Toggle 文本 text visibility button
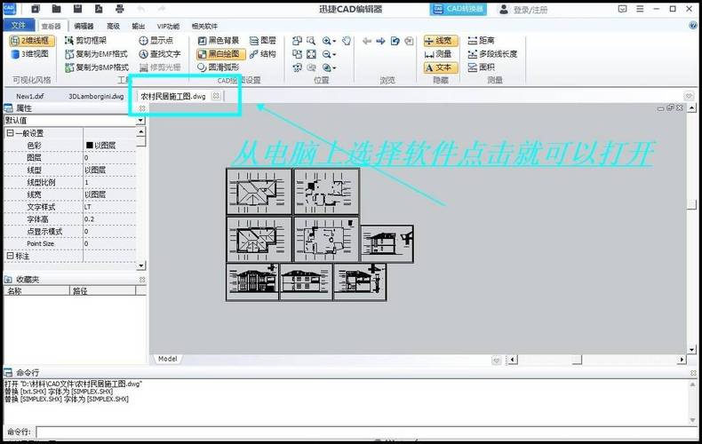 coord(438,67)
